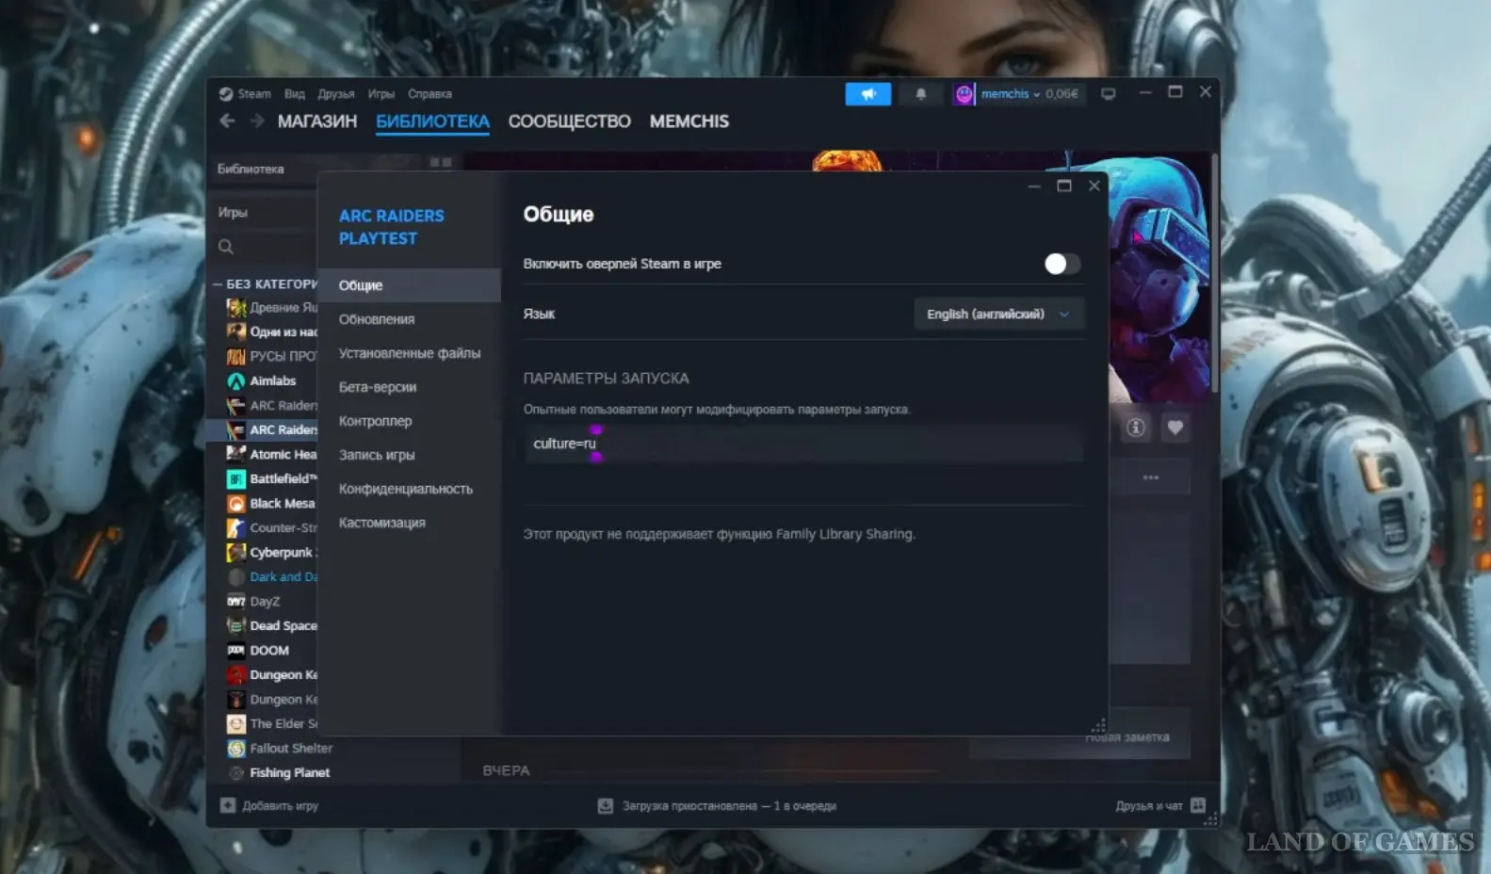1491x874 pixels.
Task: Switch to the Бета-версии section
Action: click(x=378, y=387)
